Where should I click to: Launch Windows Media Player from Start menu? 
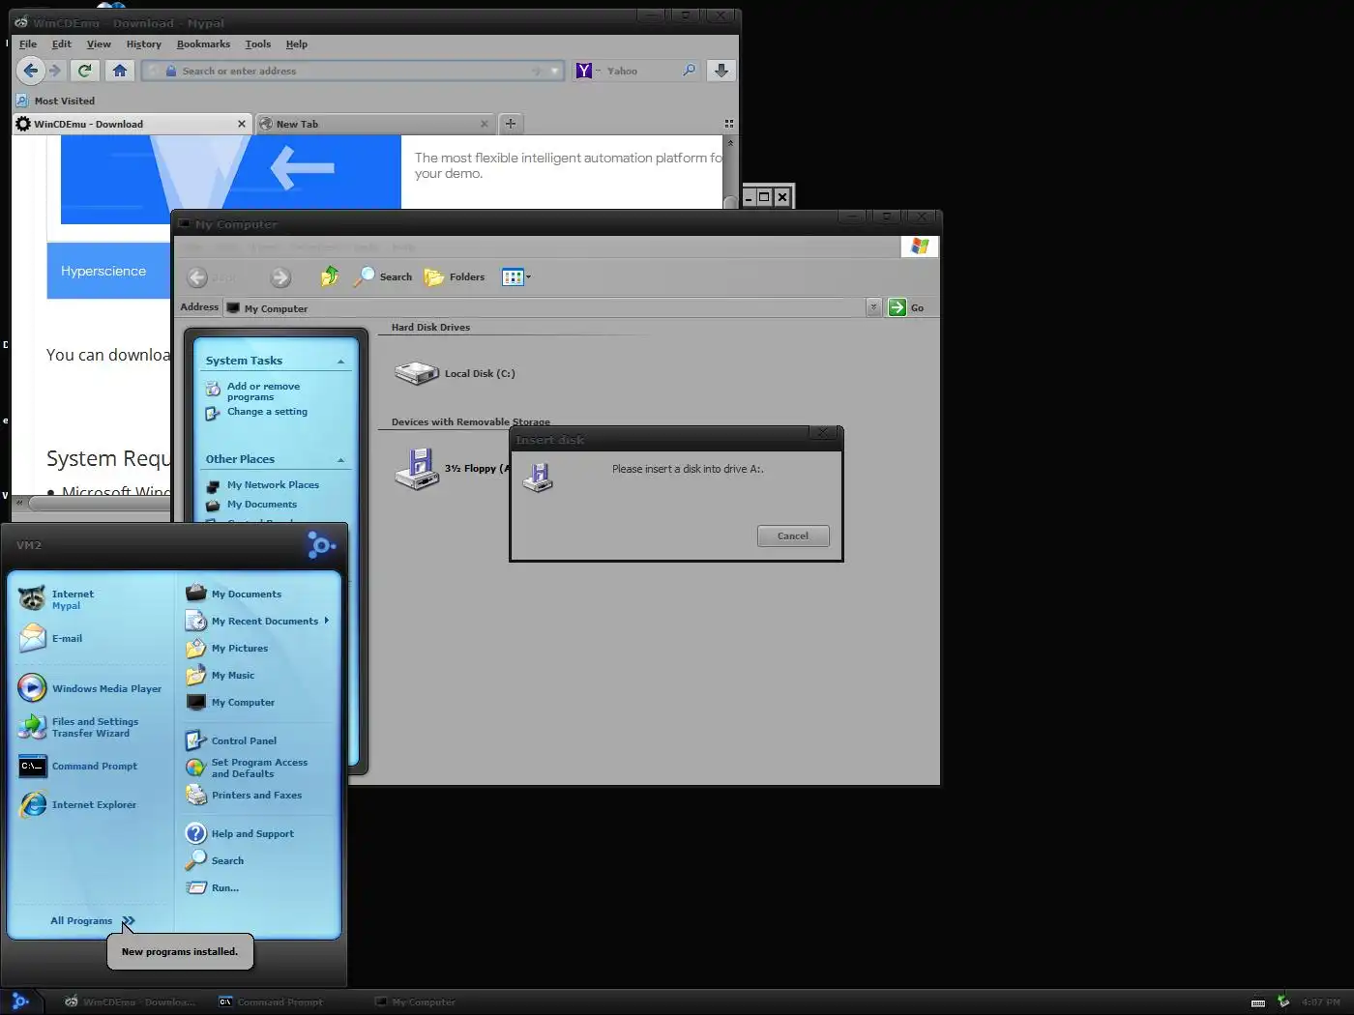click(x=89, y=688)
